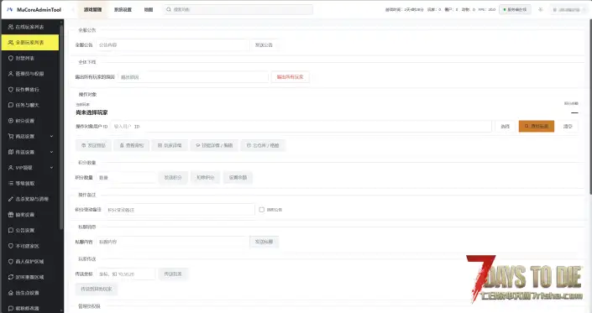Click the first action button left of 查看背包

(94, 145)
